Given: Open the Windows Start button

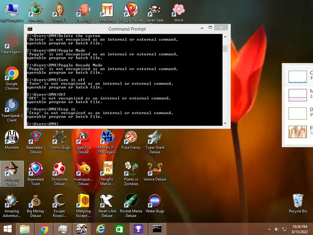Looking at the screenshot, I should point(8,229).
